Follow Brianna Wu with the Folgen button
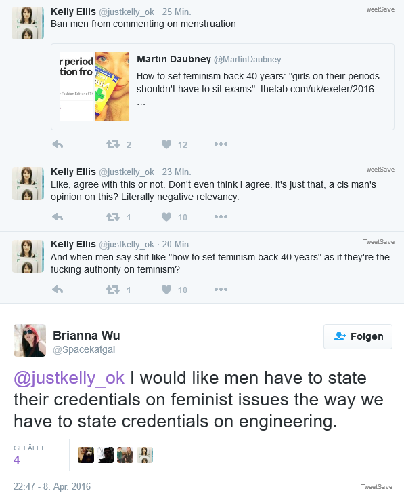This screenshot has height=495, width=404. (358, 336)
